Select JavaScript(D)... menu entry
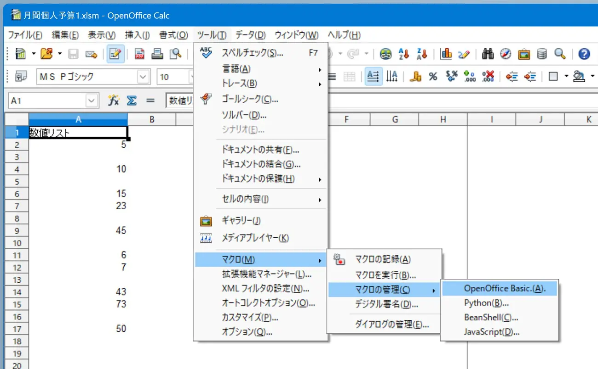The height and width of the screenshot is (369, 598). pos(500,332)
